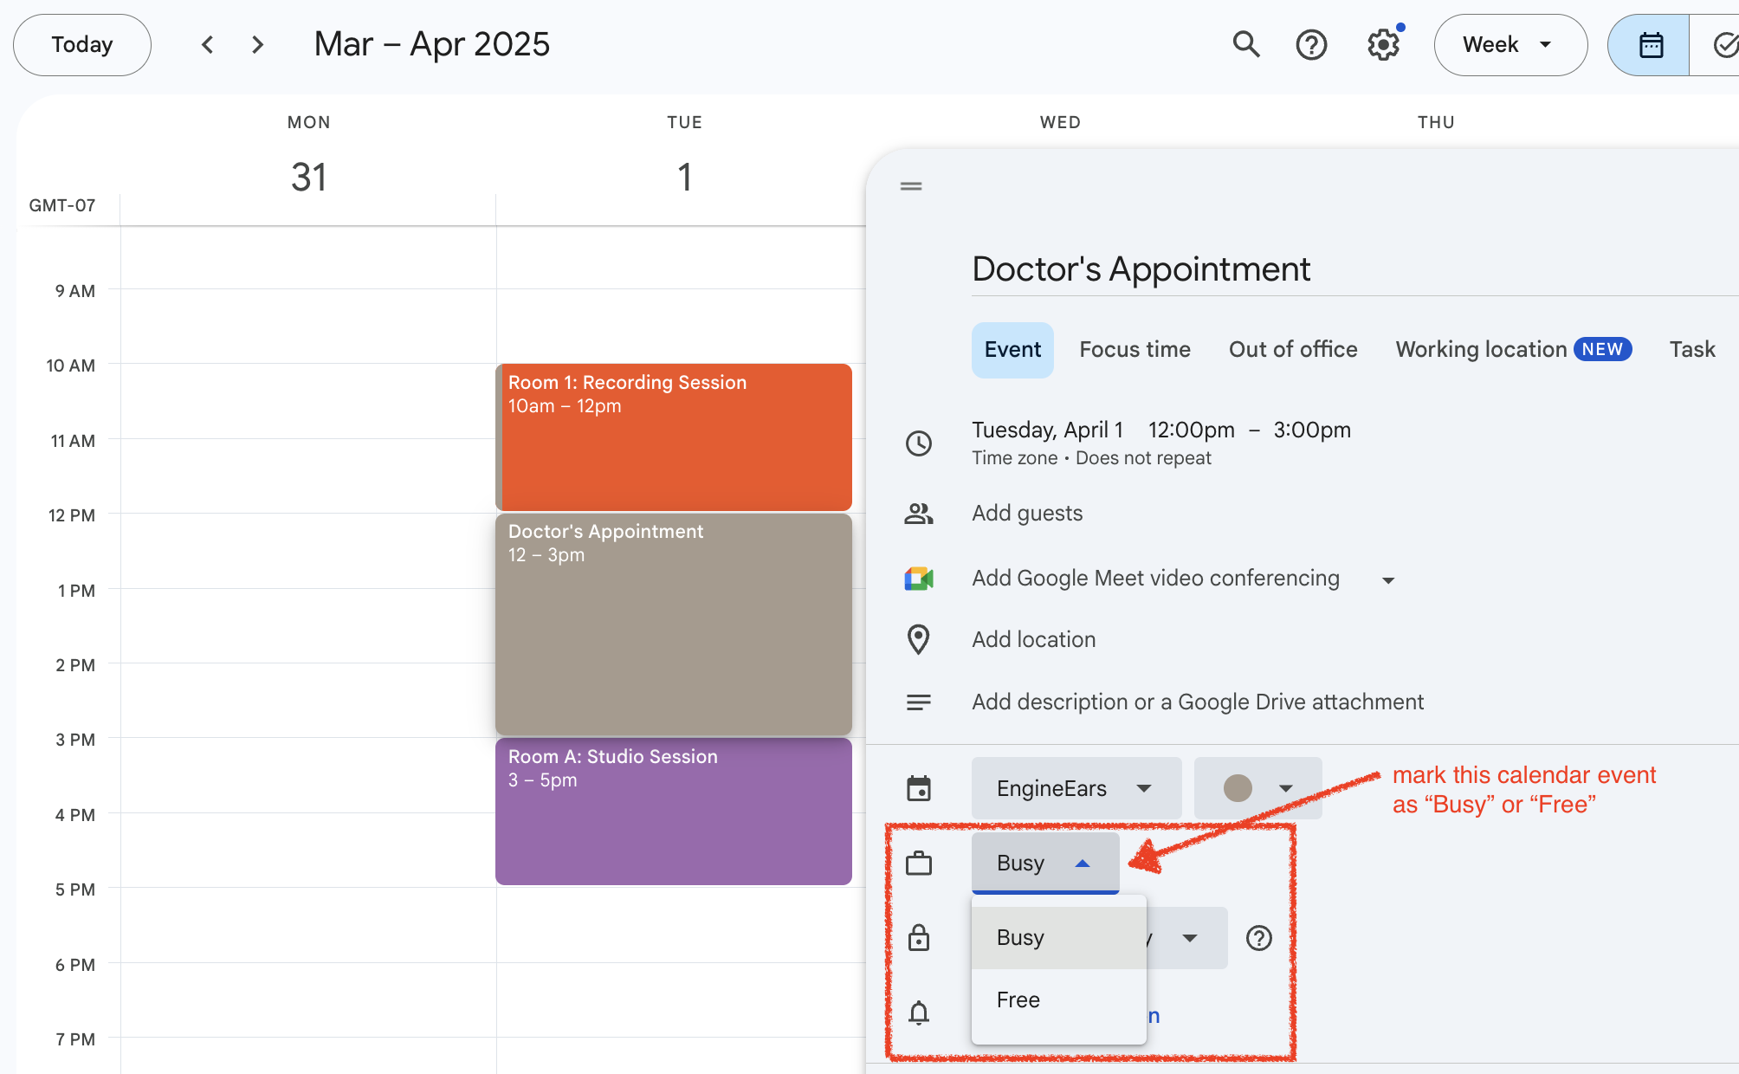1739x1074 pixels.
Task: Switch to the Out of office tab
Action: coord(1292,350)
